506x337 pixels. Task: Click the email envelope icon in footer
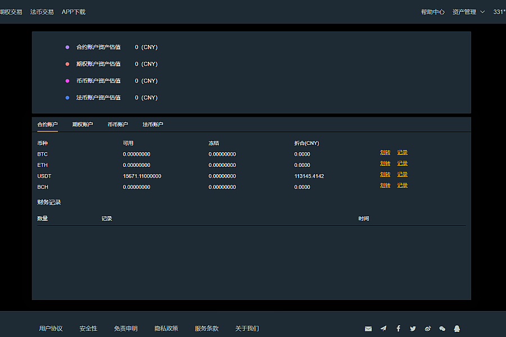[x=368, y=329]
